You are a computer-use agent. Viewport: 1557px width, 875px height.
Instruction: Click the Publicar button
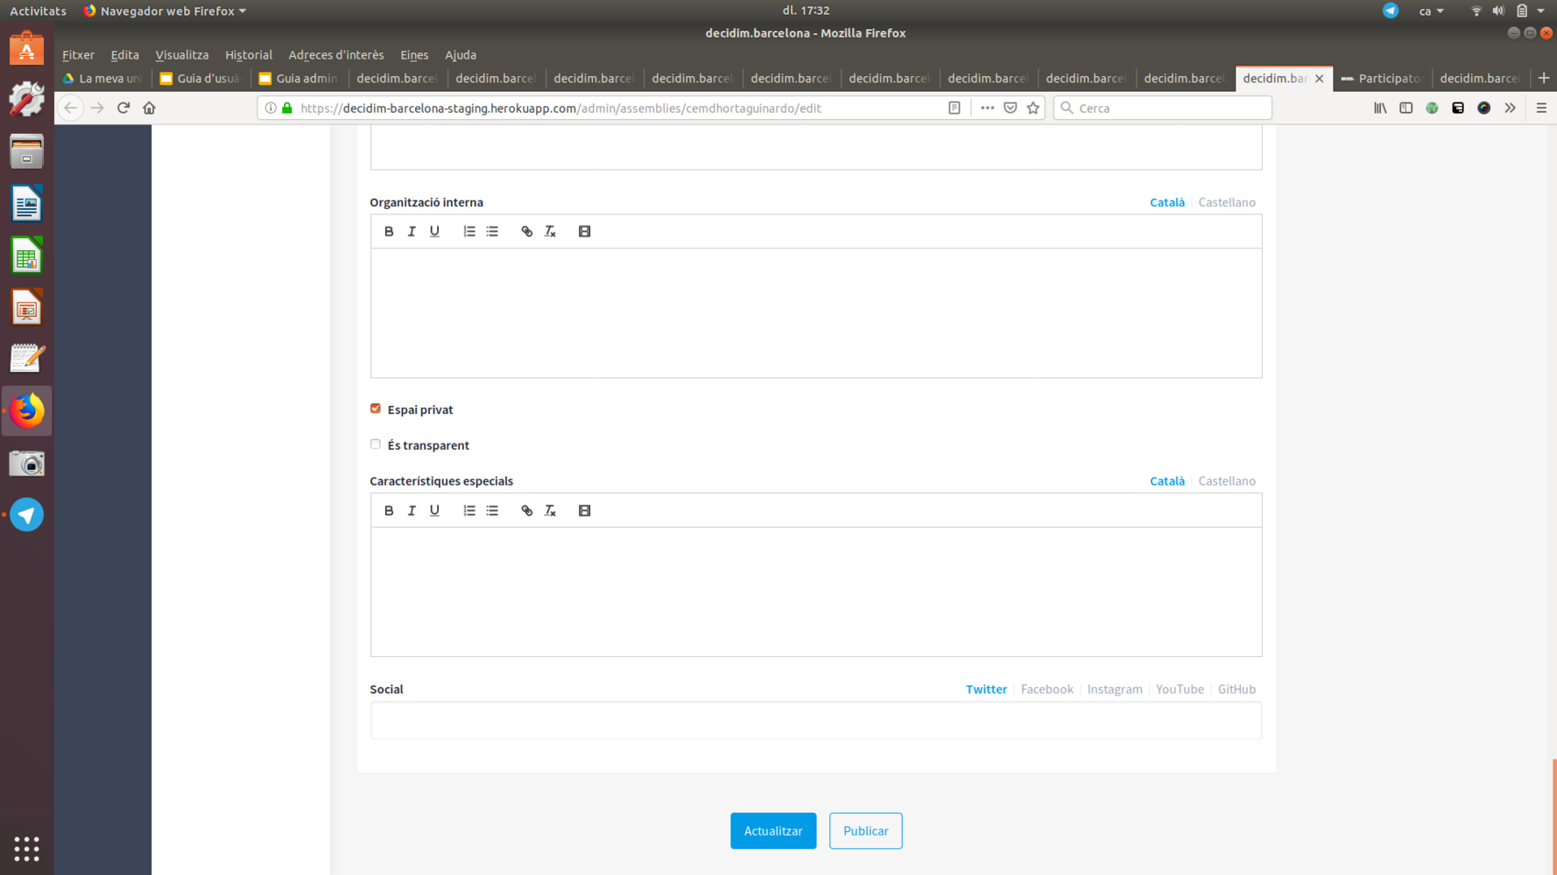pyautogui.click(x=865, y=830)
